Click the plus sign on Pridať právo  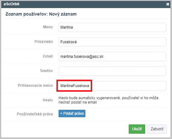(61, 114)
